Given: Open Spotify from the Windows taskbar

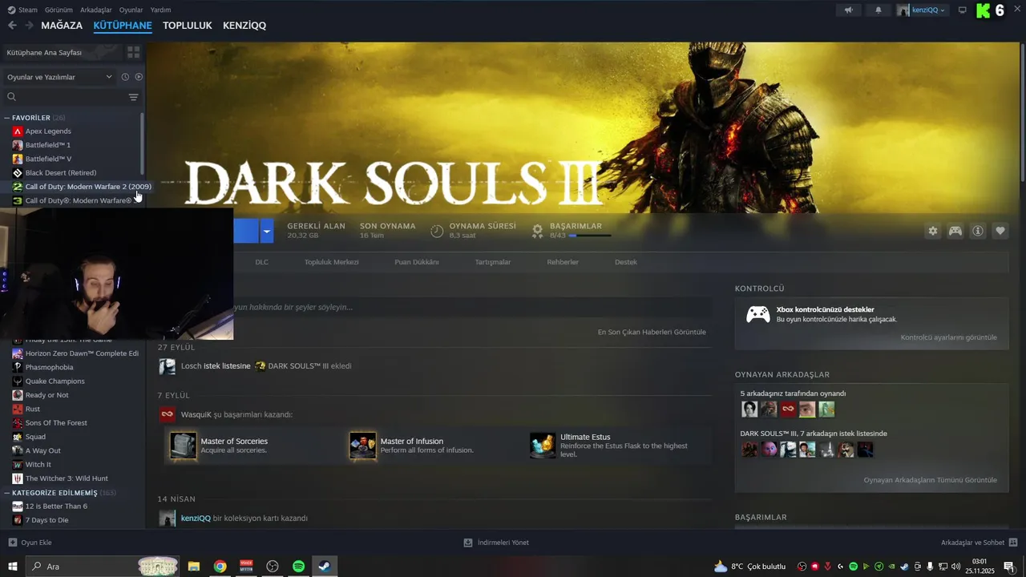Looking at the screenshot, I should pyautogui.click(x=298, y=567).
